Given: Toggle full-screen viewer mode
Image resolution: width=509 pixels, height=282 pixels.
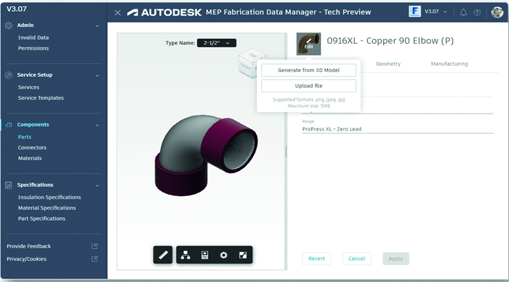Looking at the screenshot, I should pyautogui.click(x=243, y=255).
